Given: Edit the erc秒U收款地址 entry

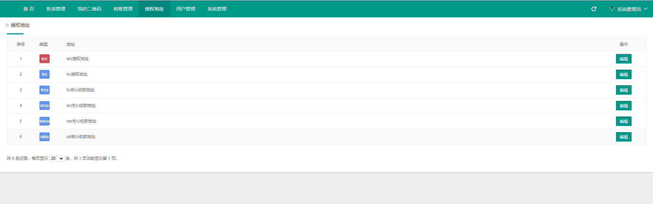Looking at the screenshot, I should (x=623, y=106).
